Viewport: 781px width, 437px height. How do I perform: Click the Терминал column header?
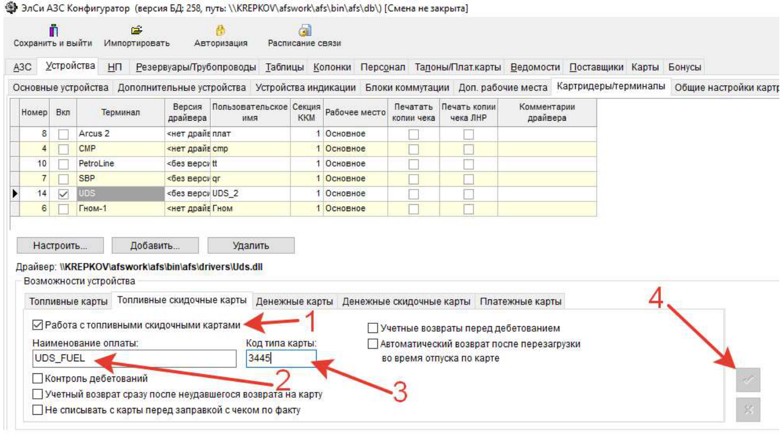(x=121, y=113)
